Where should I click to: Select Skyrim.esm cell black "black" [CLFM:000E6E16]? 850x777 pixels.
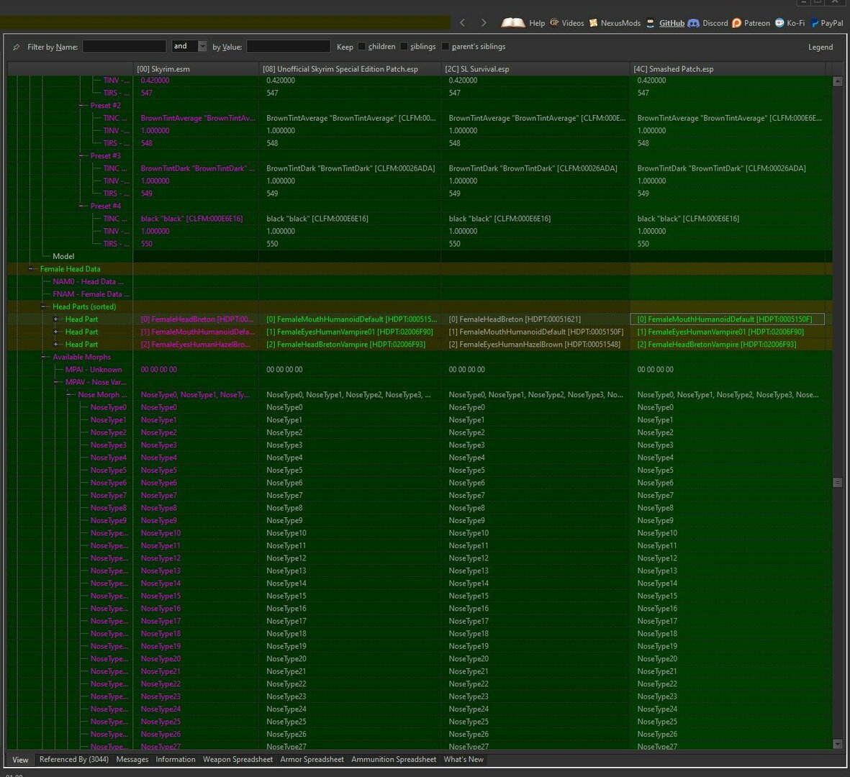196,219
